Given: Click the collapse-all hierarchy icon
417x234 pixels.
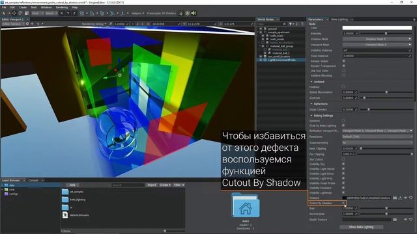Looking at the screenshot, I should (302, 24).
